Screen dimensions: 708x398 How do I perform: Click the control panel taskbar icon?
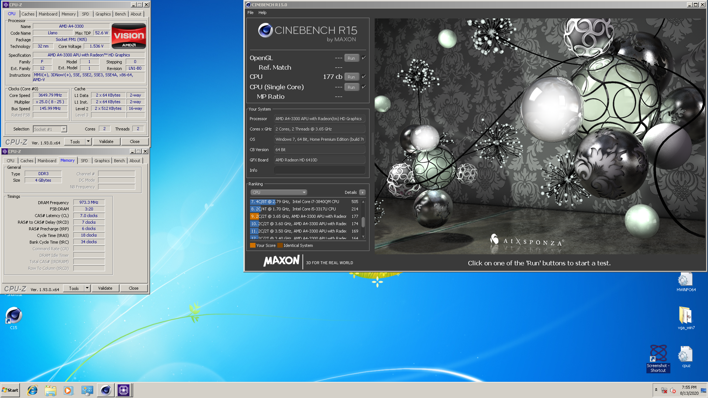(x=87, y=390)
